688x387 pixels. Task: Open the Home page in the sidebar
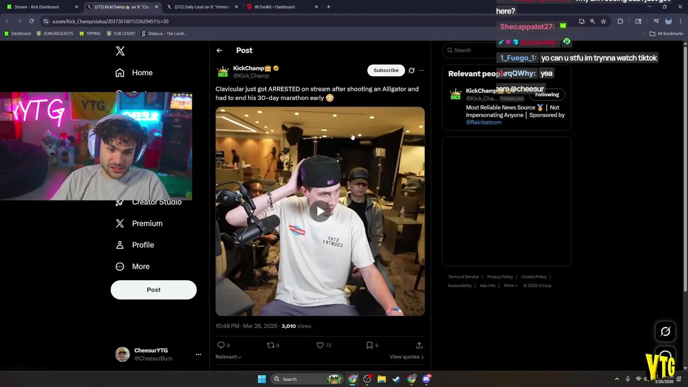coord(134,73)
